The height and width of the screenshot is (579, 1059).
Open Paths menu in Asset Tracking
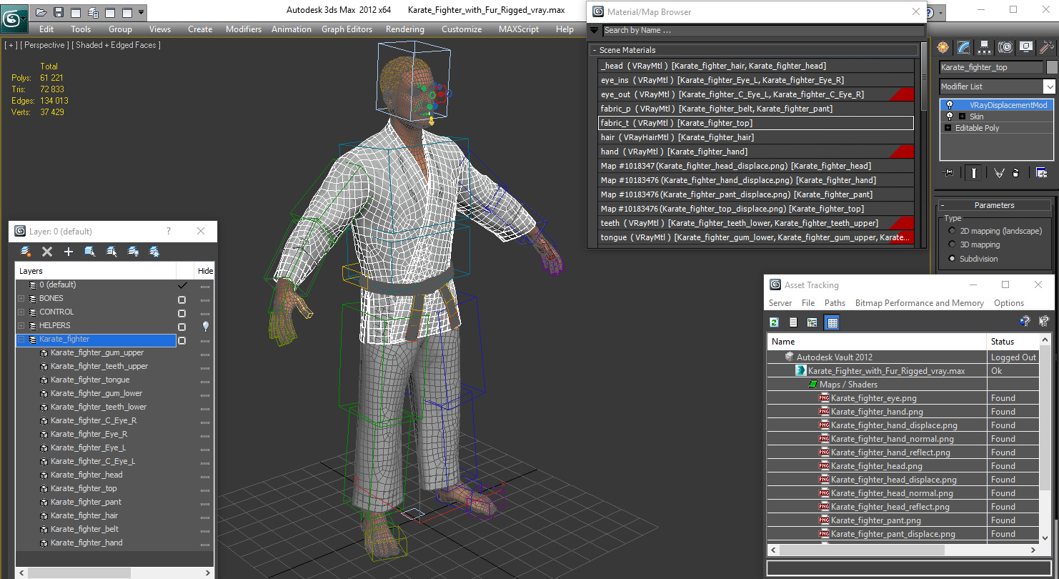pyautogui.click(x=835, y=303)
